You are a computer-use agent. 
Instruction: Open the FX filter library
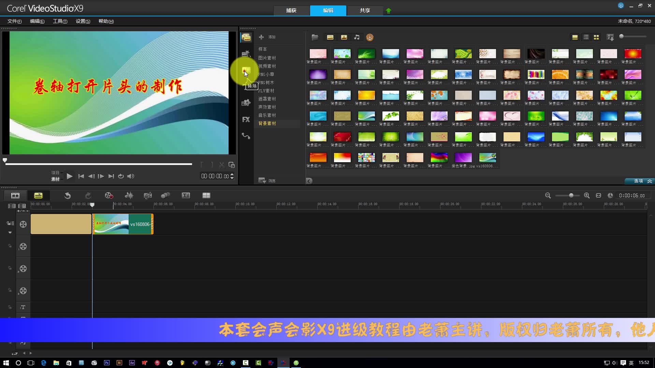(x=246, y=120)
